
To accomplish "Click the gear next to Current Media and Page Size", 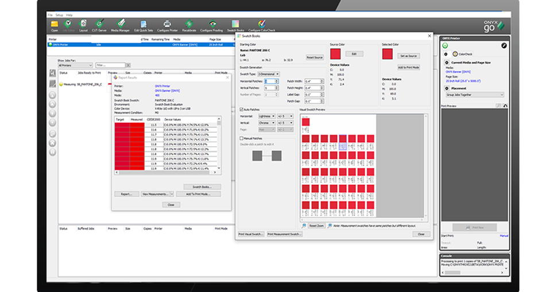I will click(x=447, y=63).
